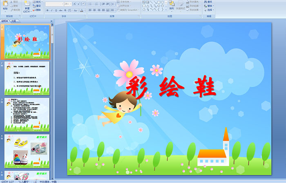The height and width of the screenshot is (183, 286).
Task: Insert a New Slide (新建幻灯片)
Action: (27, 7)
